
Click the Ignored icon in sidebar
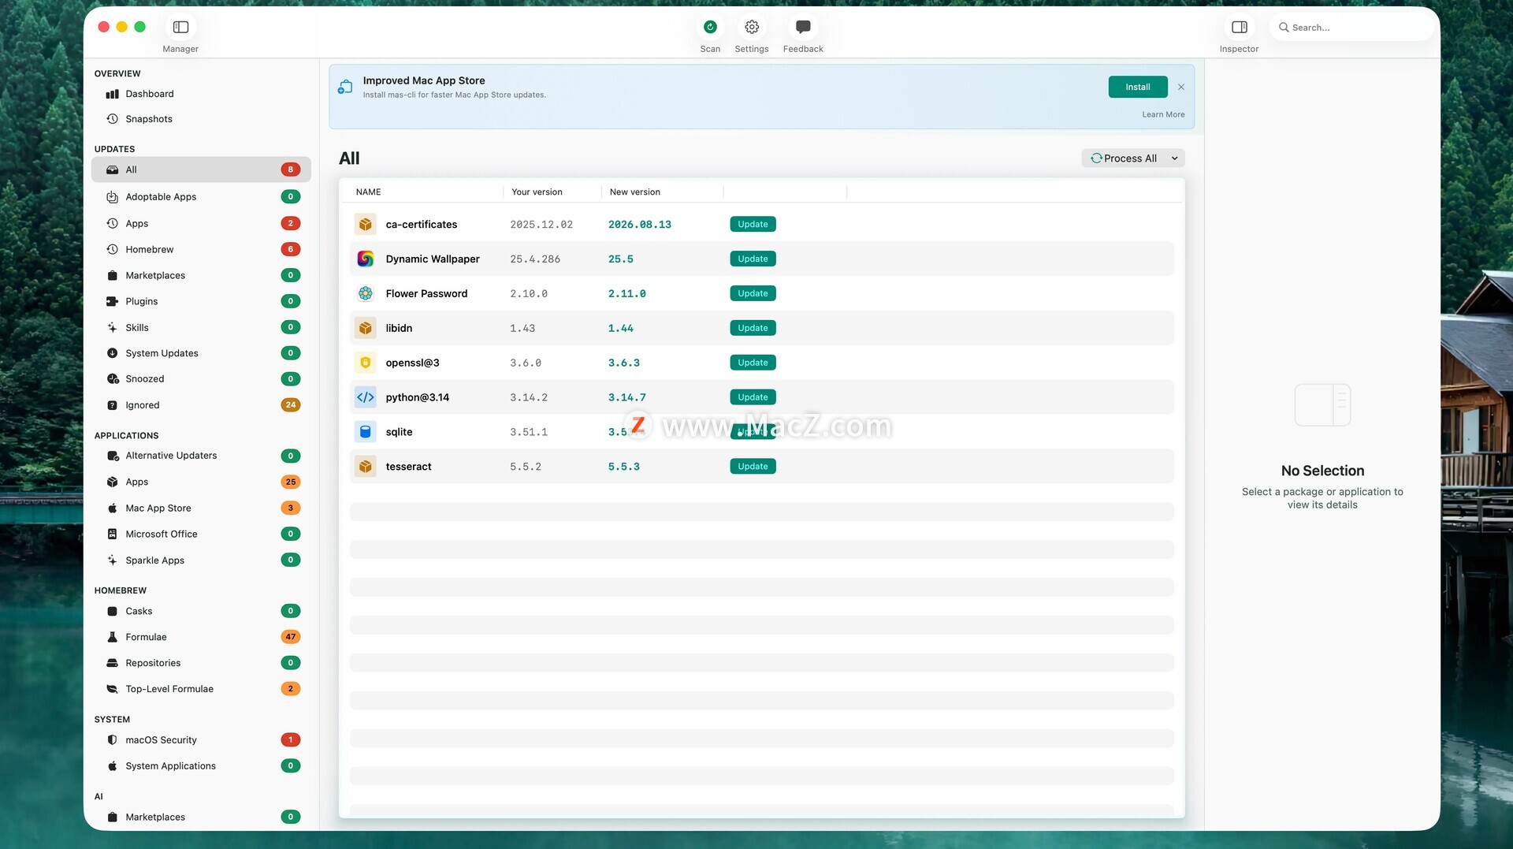112,405
